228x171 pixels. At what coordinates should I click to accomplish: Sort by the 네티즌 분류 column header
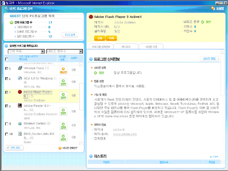(x=63, y=58)
